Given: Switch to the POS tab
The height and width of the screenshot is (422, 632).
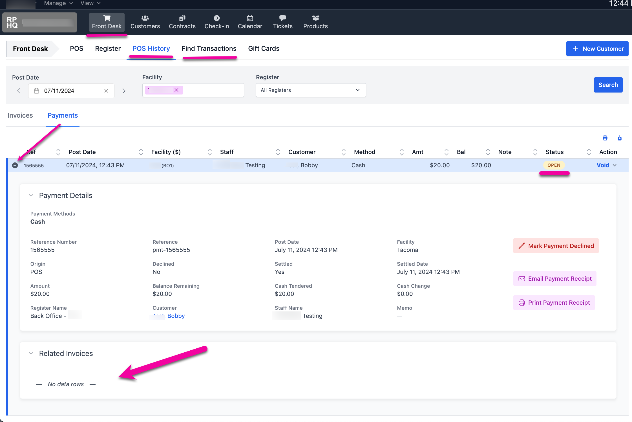Looking at the screenshot, I should (x=77, y=49).
